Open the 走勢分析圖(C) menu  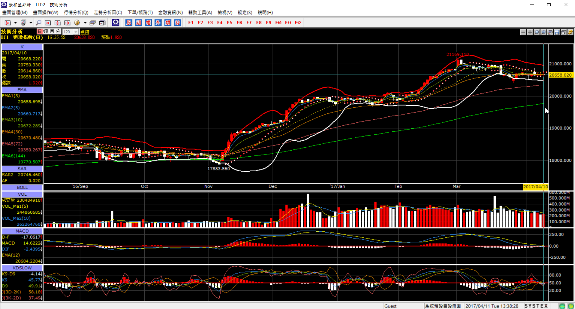pos(108,13)
